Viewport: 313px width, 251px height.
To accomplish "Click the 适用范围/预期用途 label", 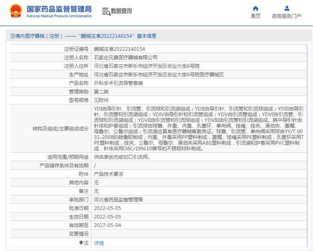I will [x=68, y=157].
